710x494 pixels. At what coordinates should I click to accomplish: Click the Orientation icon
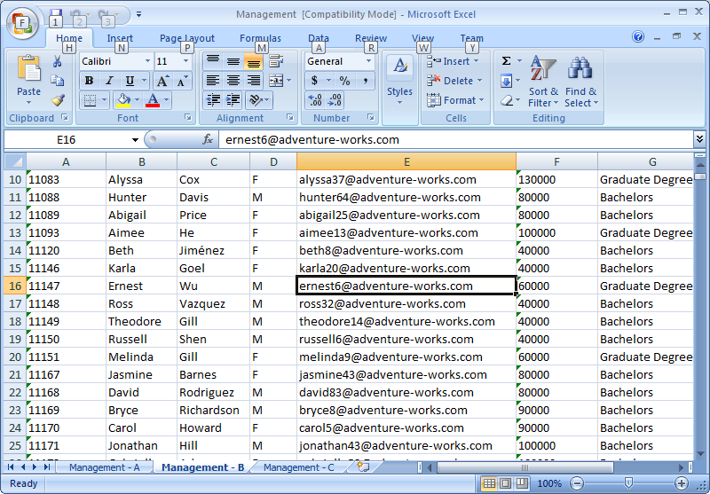pyautogui.click(x=256, y=100)
